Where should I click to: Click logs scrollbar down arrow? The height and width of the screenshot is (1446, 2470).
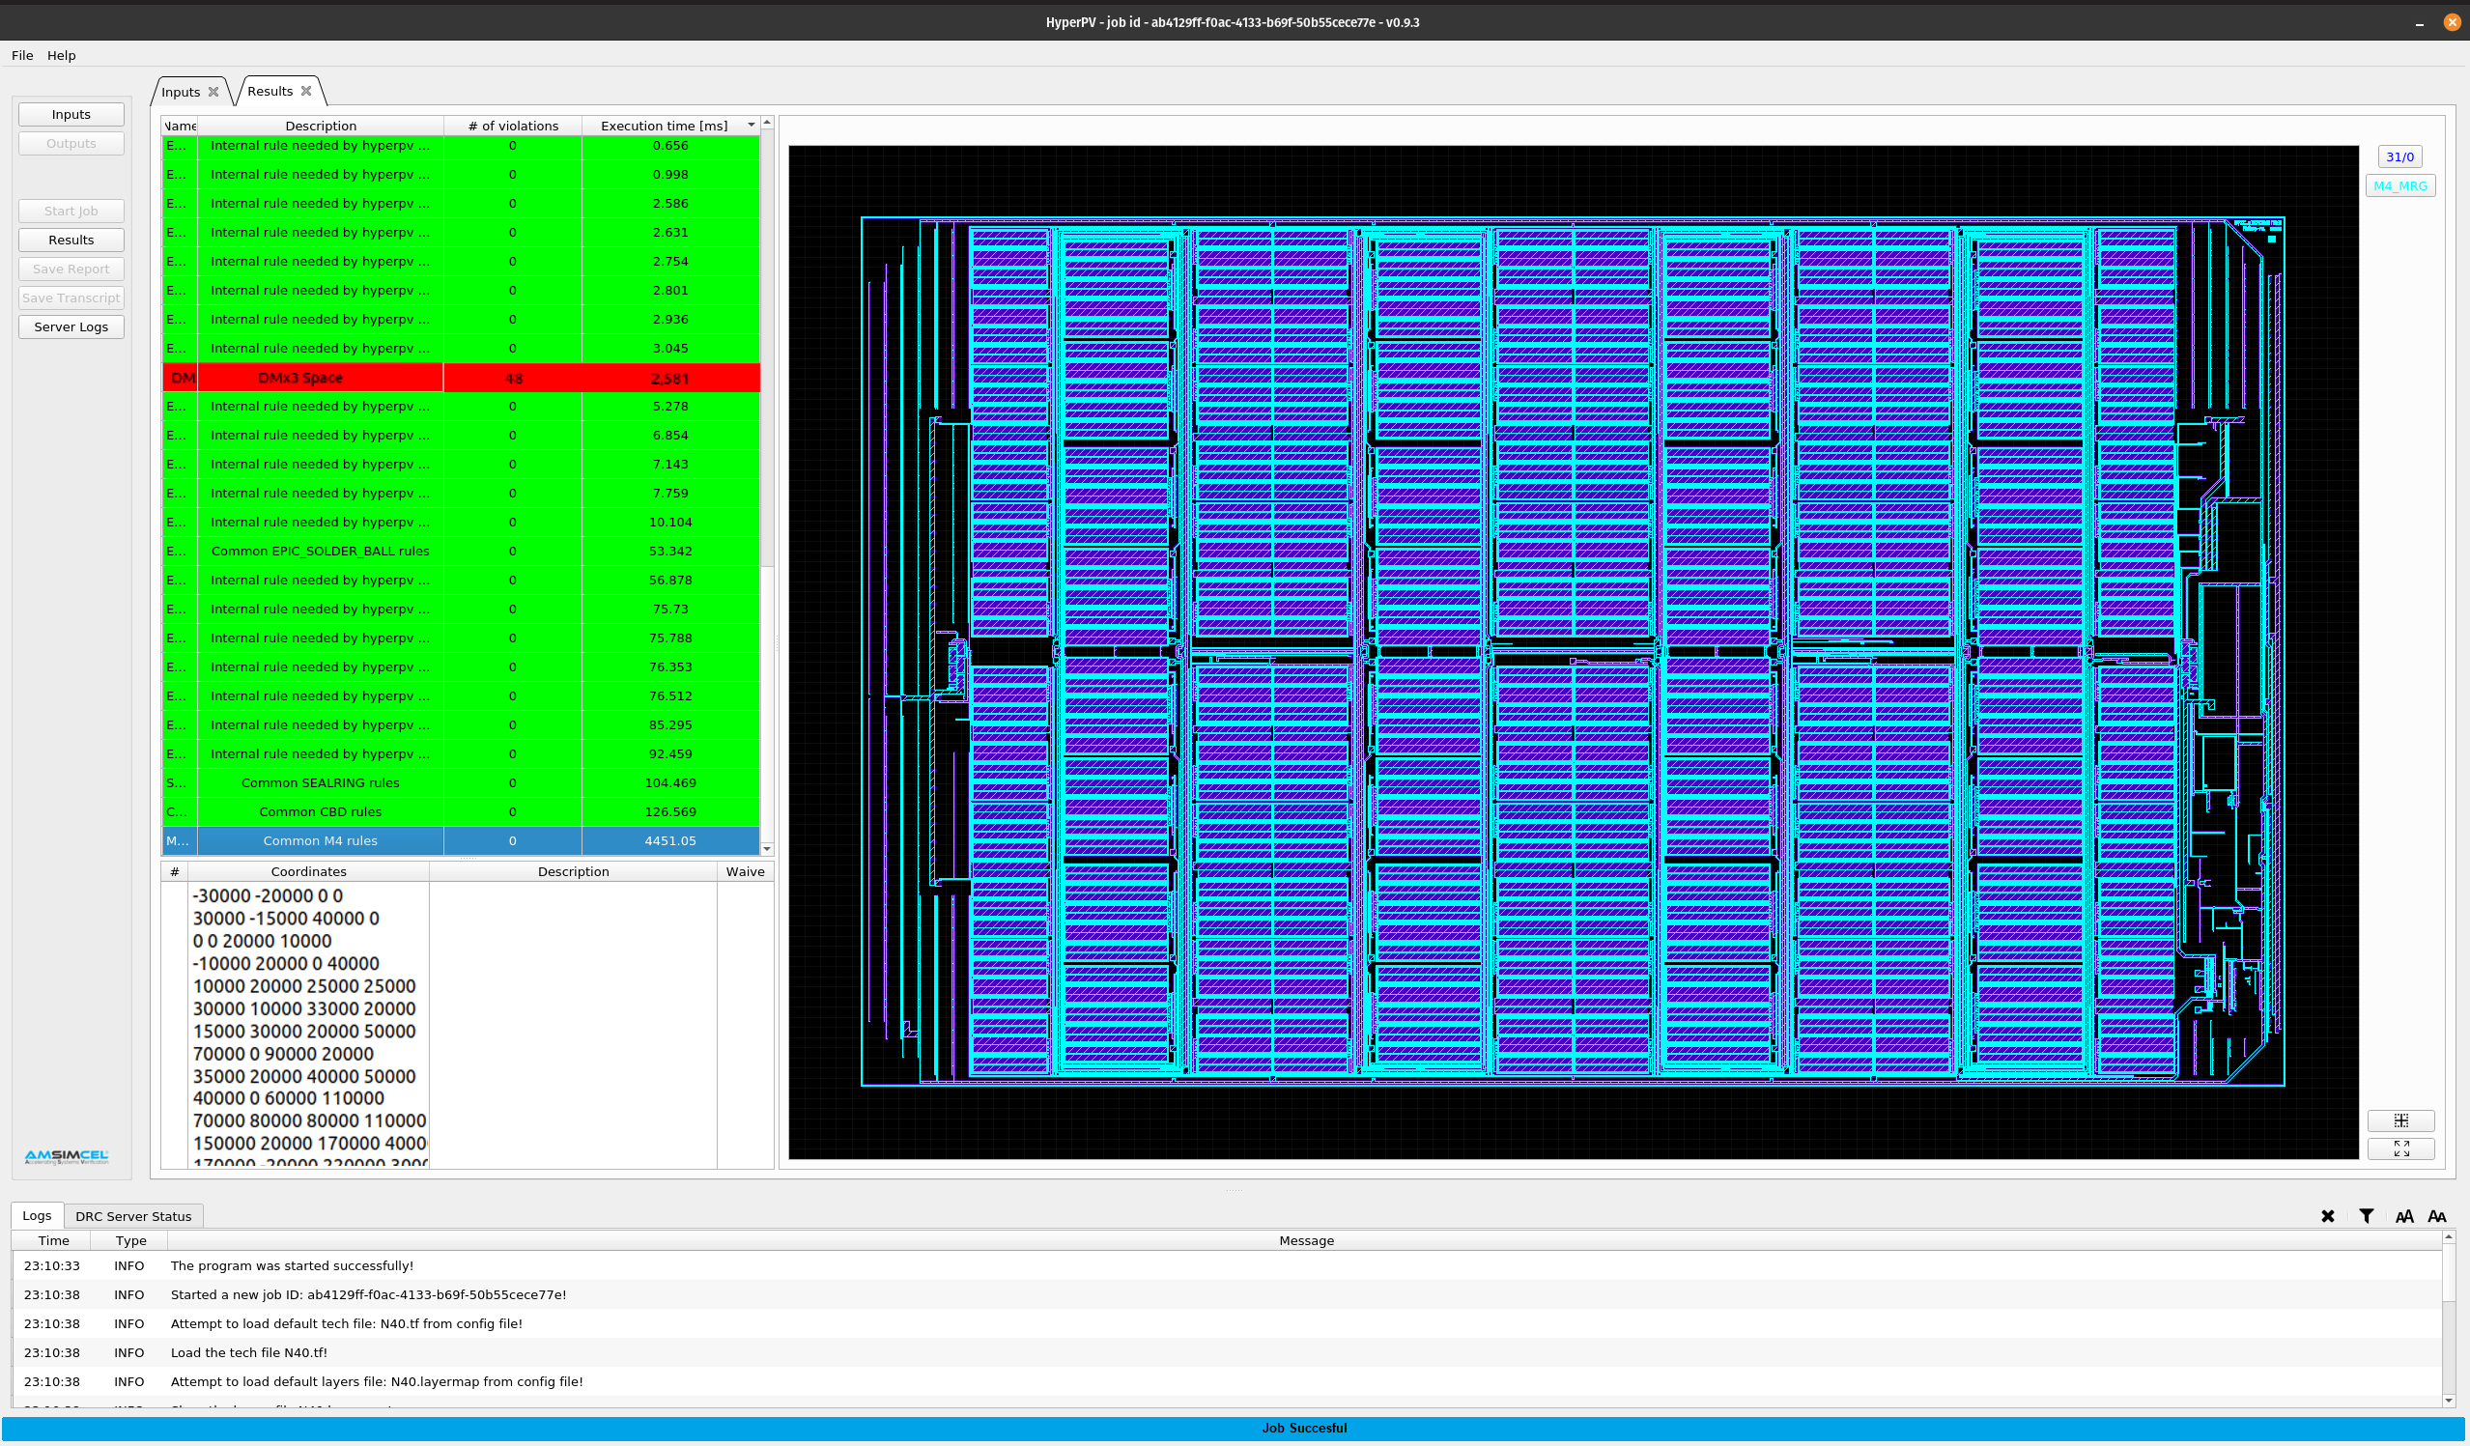2449,1400
